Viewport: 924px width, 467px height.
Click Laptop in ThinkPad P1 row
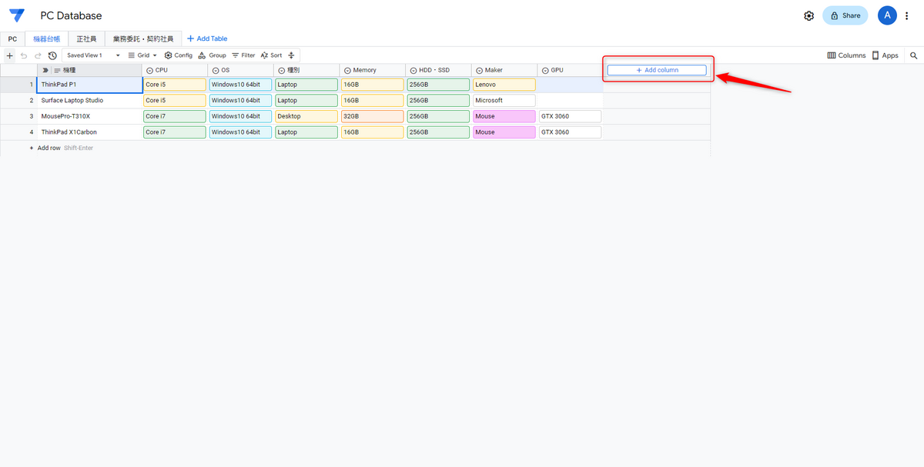click(x=306, y=85)
